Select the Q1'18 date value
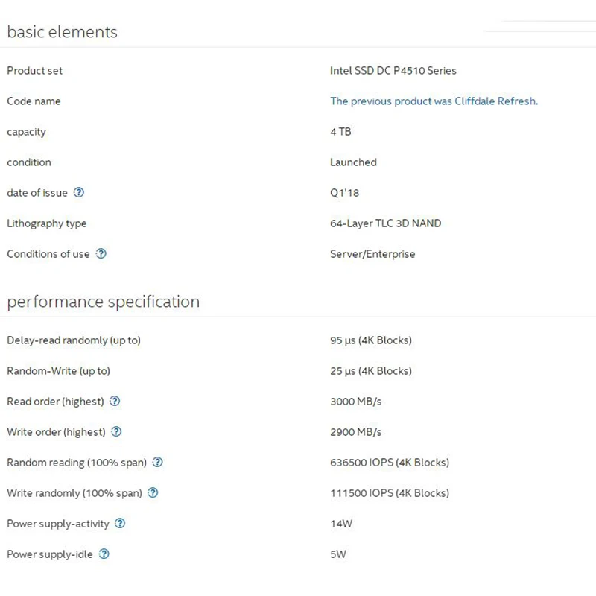This screenshot has height=596, width=596. coord(344,193)
